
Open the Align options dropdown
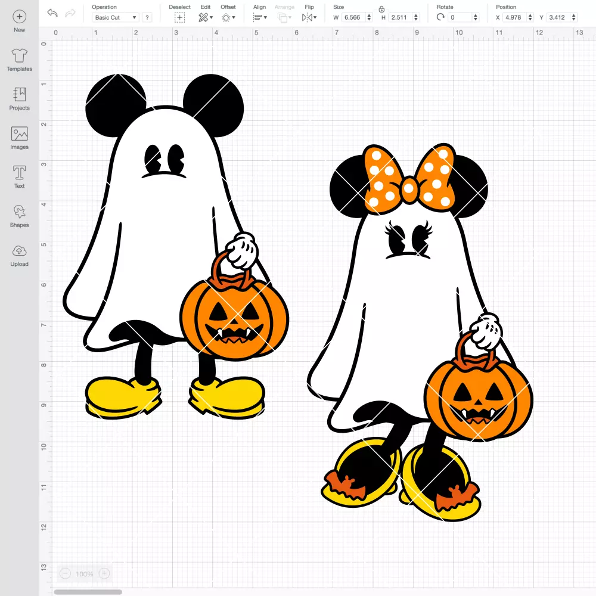coord(260,17)
